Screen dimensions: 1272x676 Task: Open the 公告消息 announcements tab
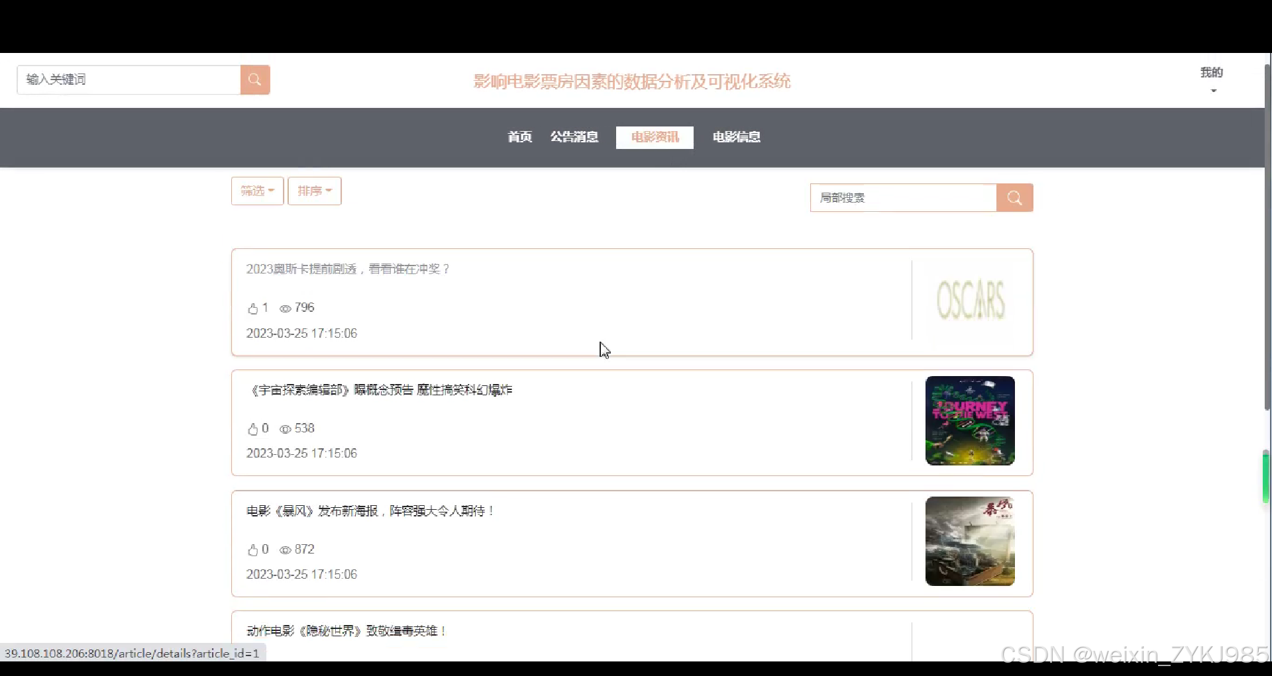pos(574,137)
